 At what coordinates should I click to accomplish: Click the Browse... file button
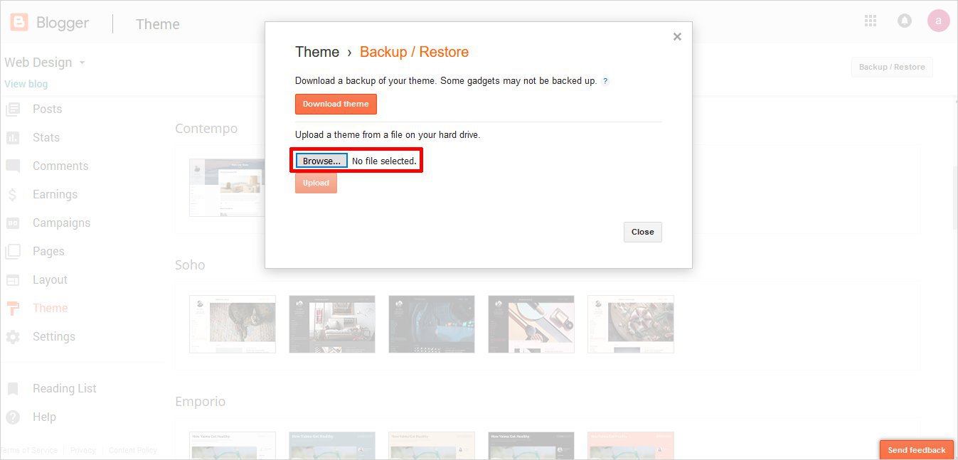(321, 161)
